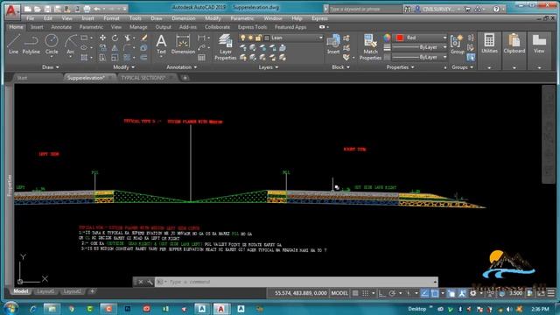560x315 pixels.
Task: Open the Layer Properties manager
Action: (226, 46)
